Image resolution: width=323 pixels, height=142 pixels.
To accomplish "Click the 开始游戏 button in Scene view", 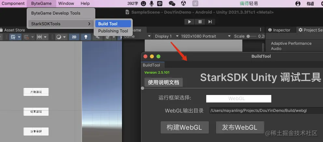I will tap(36, 92).
